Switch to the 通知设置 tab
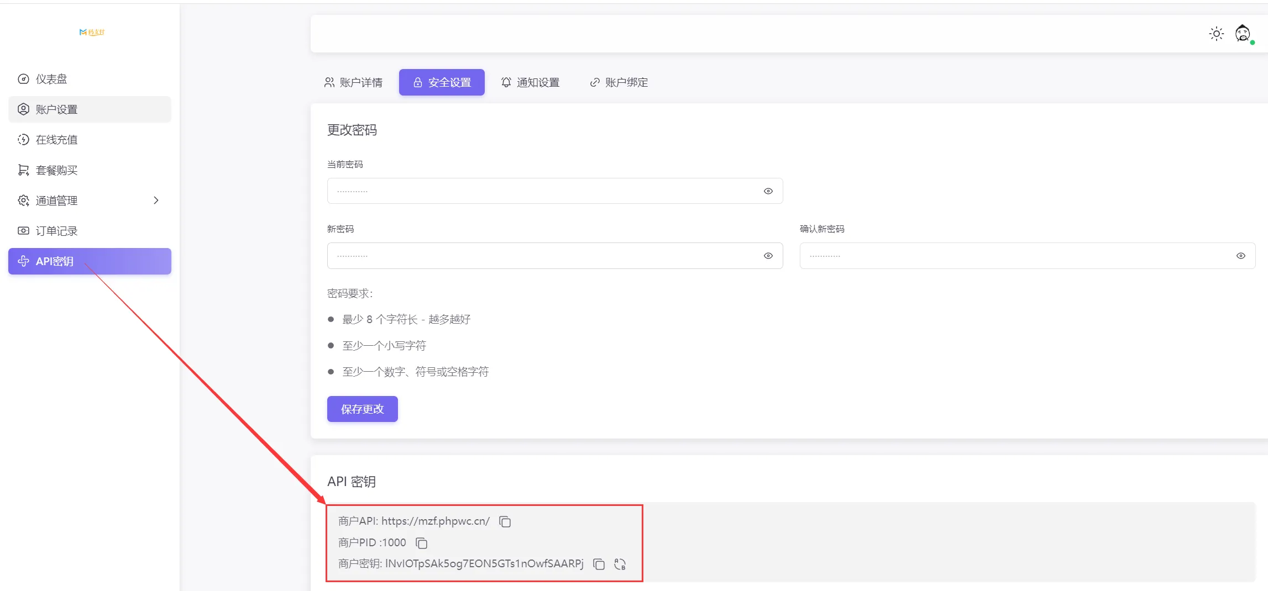Image resolution: width=1268 pixels, height=591 pixels. pos(530,82)
